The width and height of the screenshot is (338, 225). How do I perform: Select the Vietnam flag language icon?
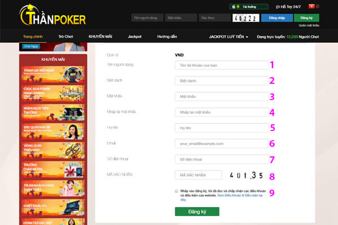(x=312, y=6)
